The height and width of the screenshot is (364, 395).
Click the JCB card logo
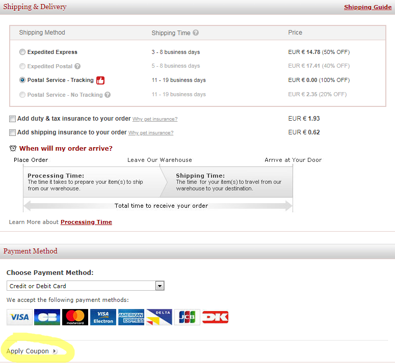coord(187,317)
